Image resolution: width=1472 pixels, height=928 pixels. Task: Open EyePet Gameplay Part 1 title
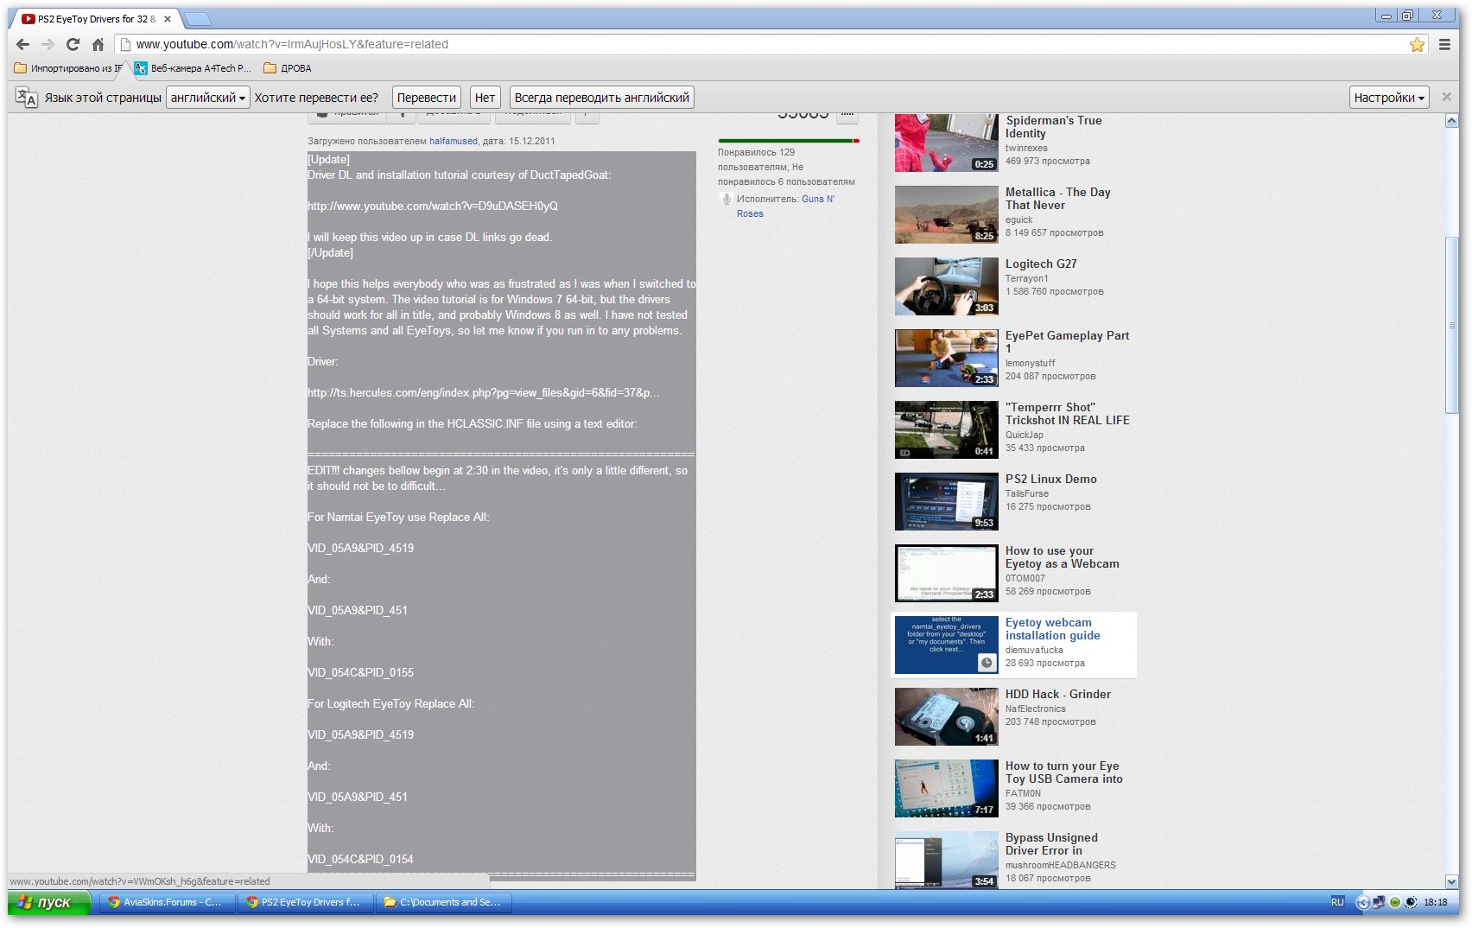pos(1067,342)
